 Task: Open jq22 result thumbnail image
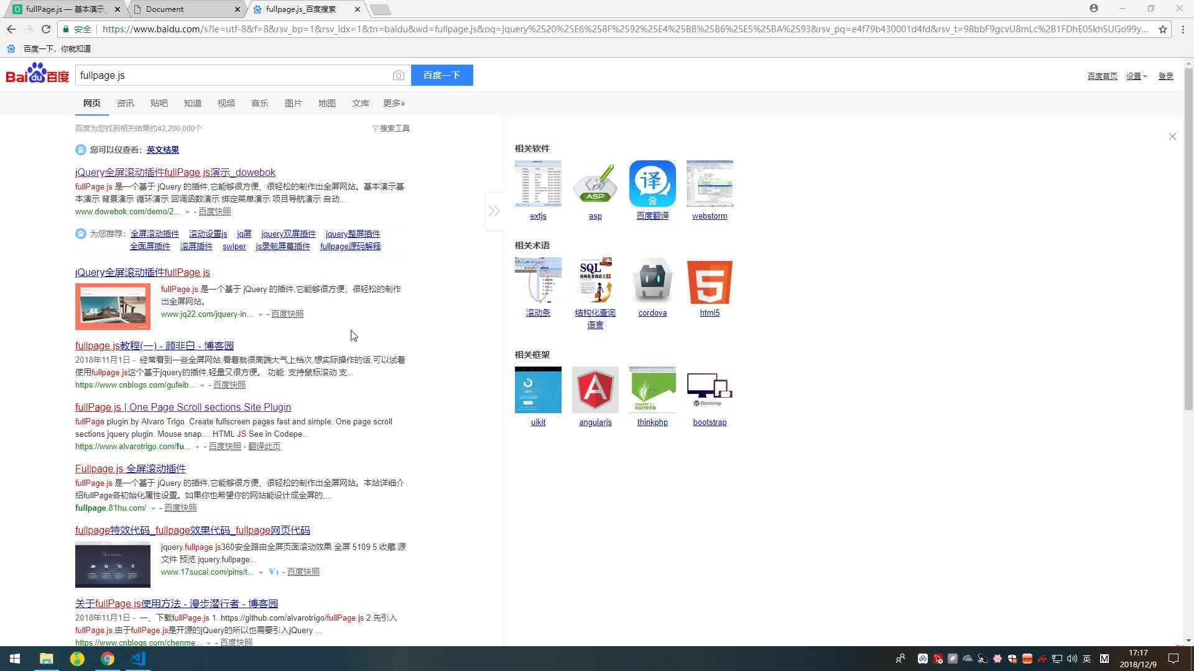pos(113,306)
